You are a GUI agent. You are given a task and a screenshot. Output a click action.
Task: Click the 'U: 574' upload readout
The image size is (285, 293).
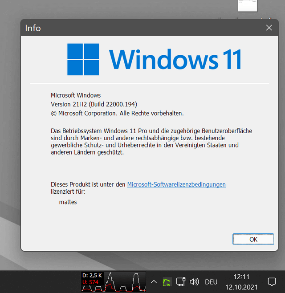click(90, 282)
